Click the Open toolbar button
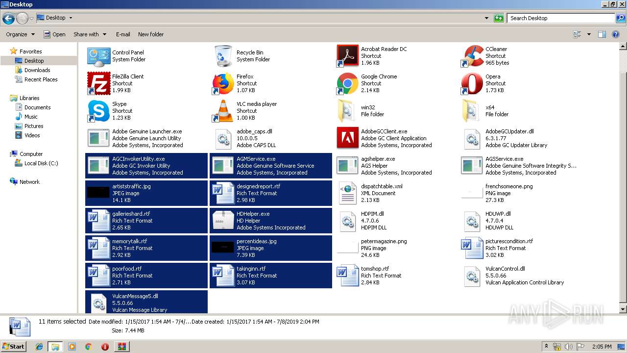 54,34
